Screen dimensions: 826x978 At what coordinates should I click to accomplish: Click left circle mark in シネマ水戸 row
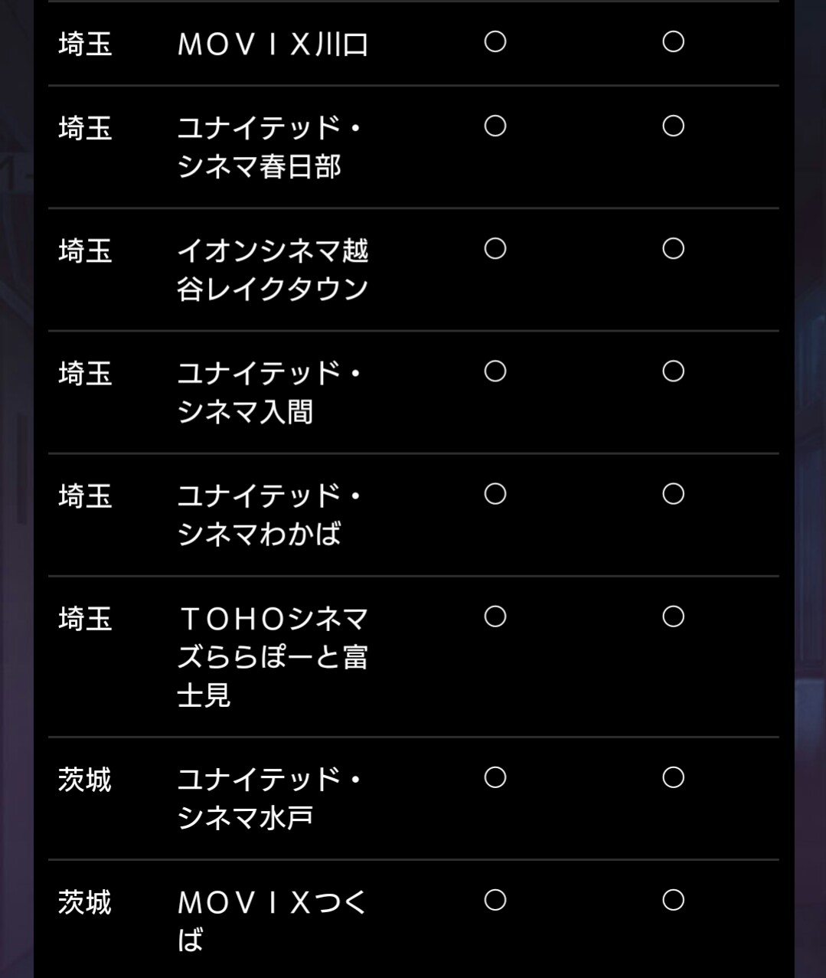click(x=495, y=777)
